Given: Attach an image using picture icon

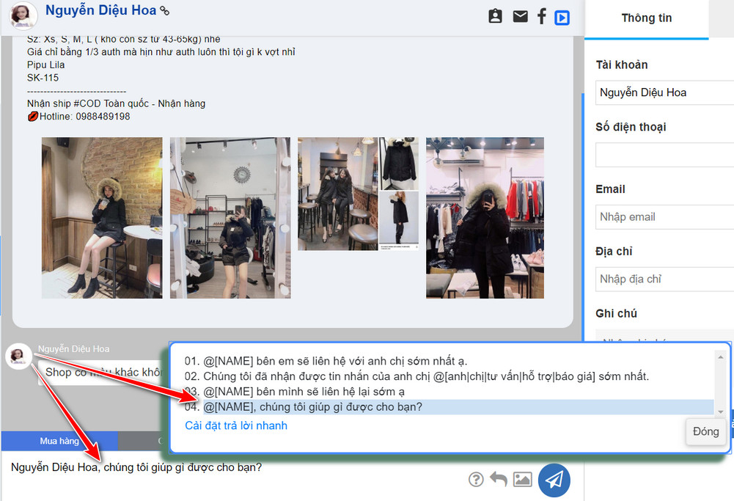Looking at the screenshot, I should tap(522, 479).
